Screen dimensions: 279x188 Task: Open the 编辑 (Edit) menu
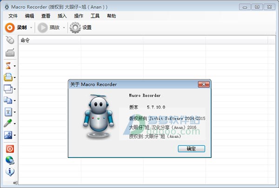click(29, 16)
